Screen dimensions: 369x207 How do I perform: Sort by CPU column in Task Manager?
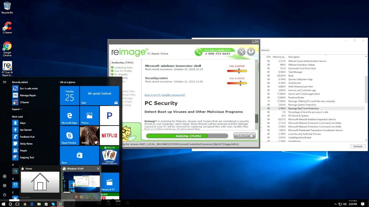[x=268, y=57]
